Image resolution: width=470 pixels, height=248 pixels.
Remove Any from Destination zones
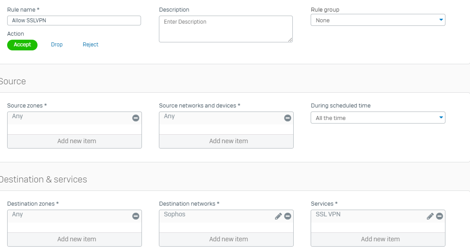coord(136,216)
